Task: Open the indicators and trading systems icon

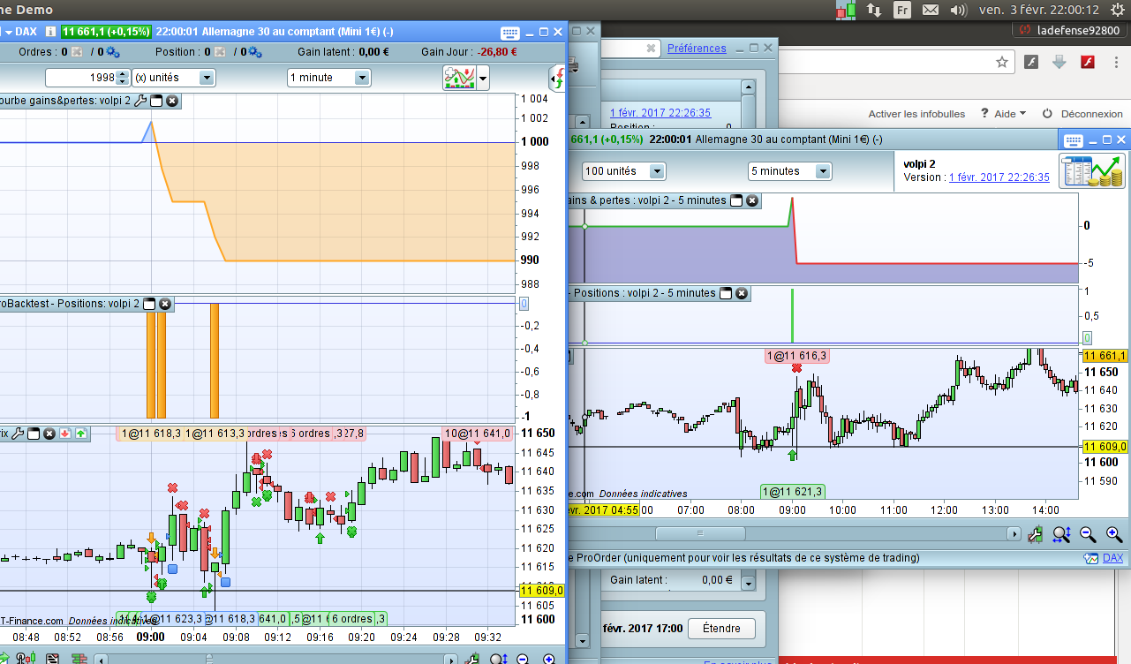Action: (x=459, y=78)
